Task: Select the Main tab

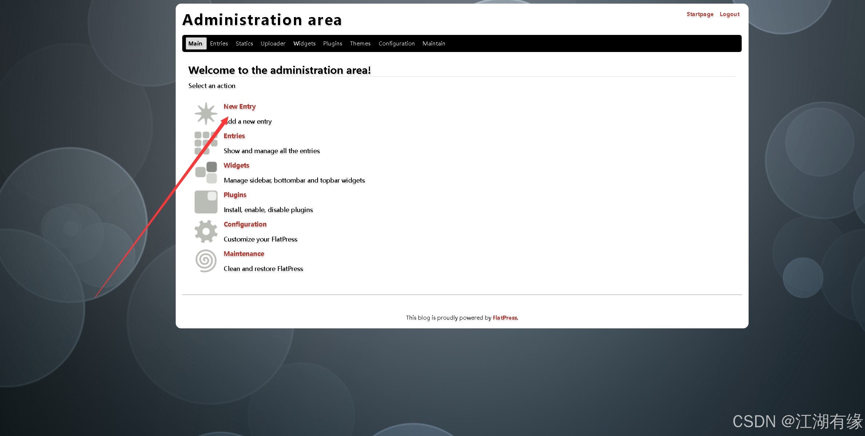Action: coord(195,44)
